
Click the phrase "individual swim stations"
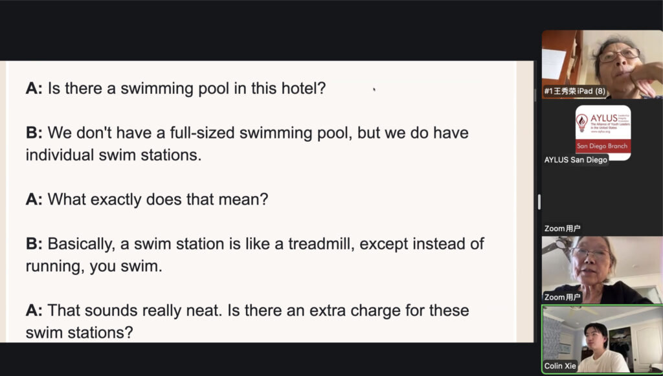coord(113,155)
